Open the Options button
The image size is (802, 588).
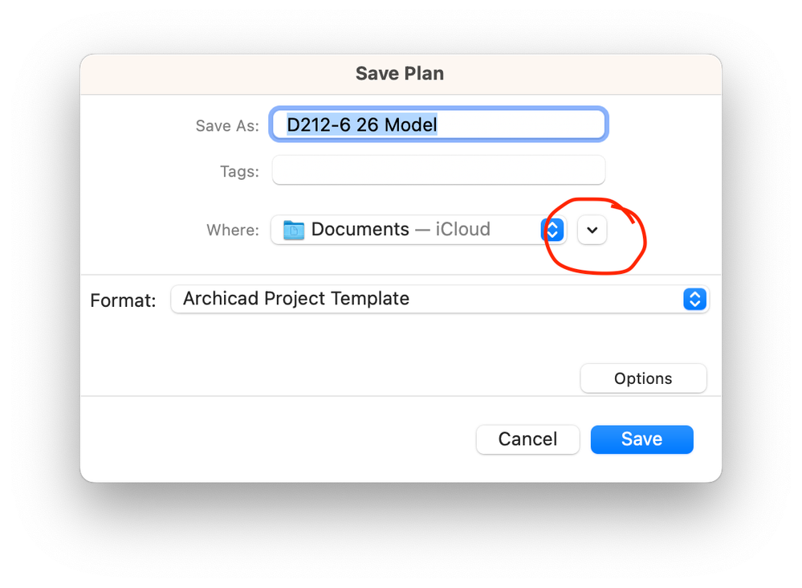(x=643, y=378)
